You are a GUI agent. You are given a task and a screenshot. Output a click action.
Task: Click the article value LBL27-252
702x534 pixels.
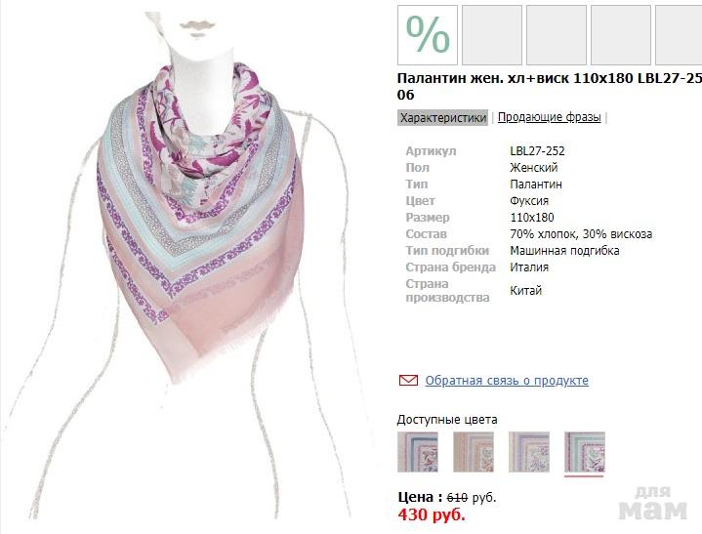(537, 151)
